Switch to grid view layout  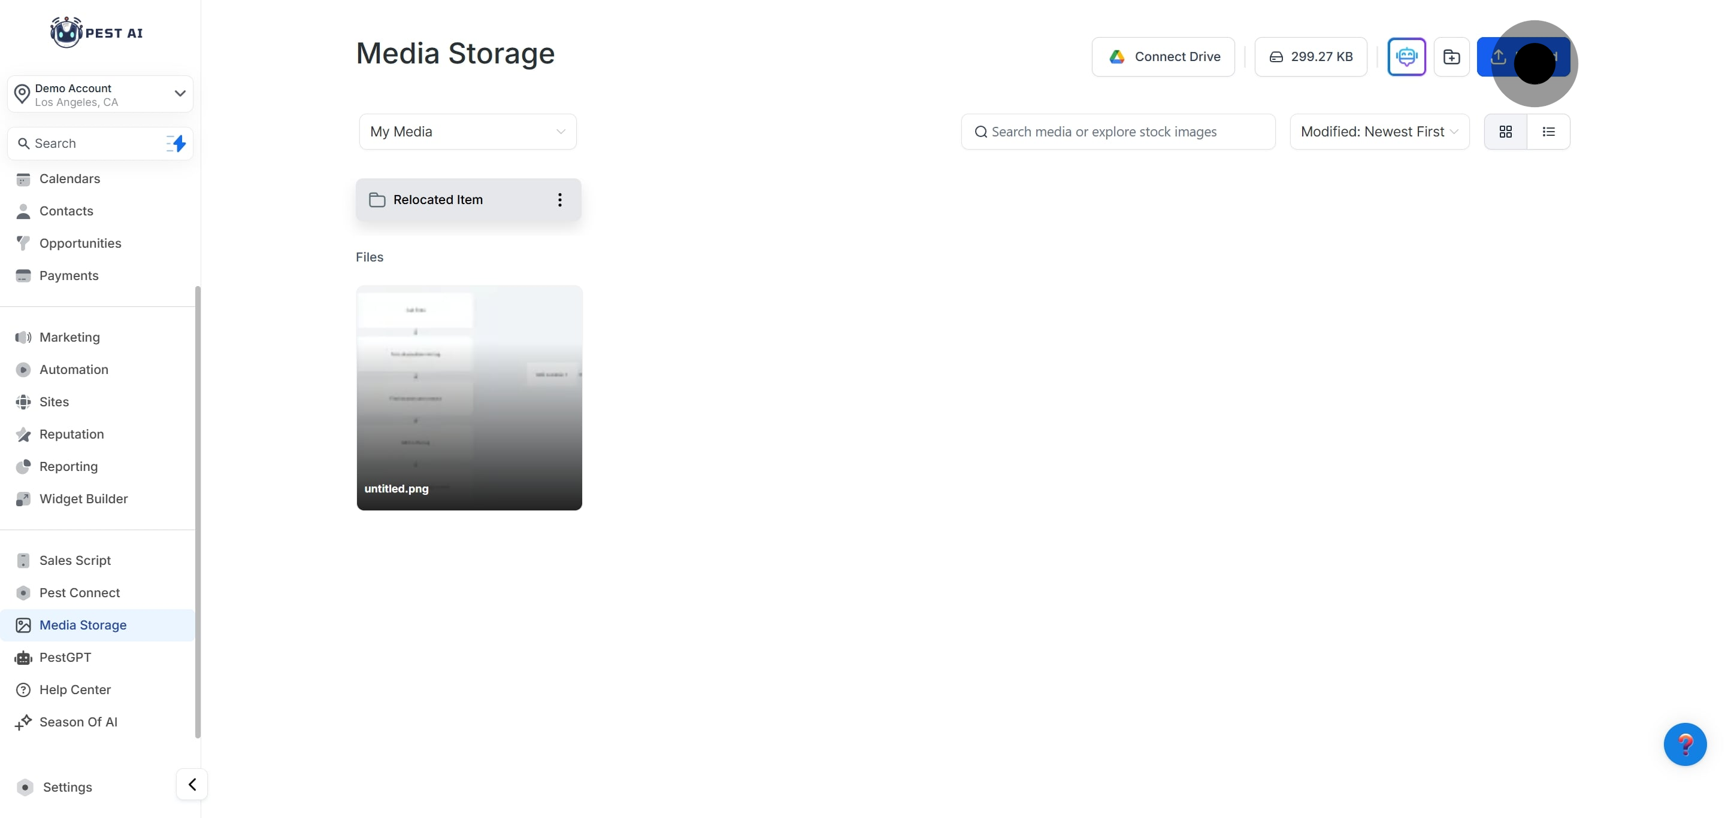click(x=1505, y=131)
